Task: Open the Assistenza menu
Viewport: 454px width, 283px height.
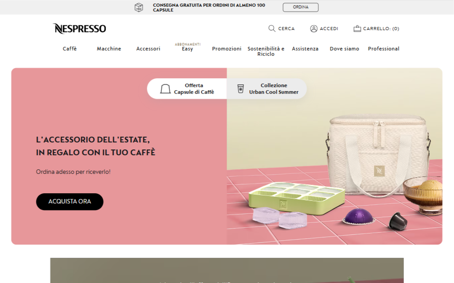Action: click(x=305, y=49)
